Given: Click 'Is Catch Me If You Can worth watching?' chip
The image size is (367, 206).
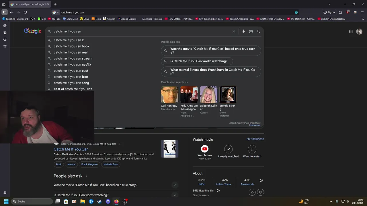Looking at the screenshot, I should 197,61.
